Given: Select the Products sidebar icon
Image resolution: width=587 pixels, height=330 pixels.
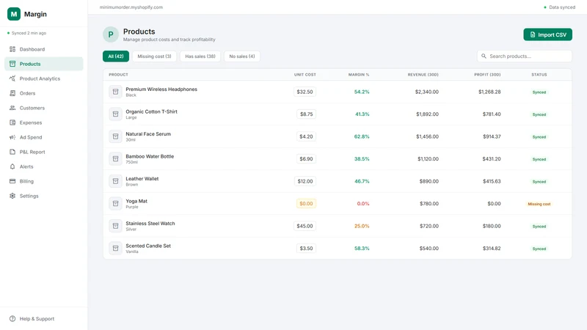Looking at the screenshot, I should click(x=12, y=64).
